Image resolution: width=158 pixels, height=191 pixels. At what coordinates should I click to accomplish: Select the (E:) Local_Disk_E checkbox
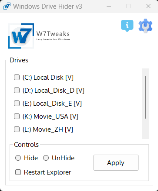17,104
